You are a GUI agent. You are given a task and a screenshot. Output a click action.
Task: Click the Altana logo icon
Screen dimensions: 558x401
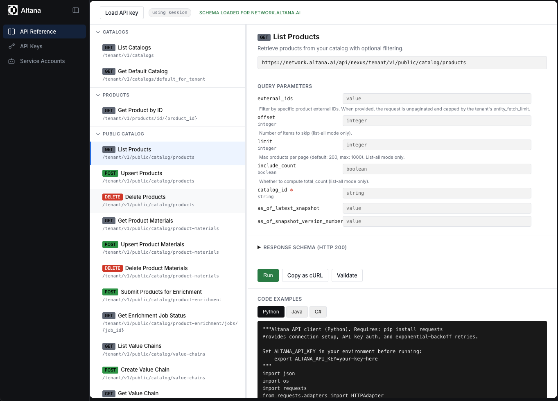coord(13,10)
